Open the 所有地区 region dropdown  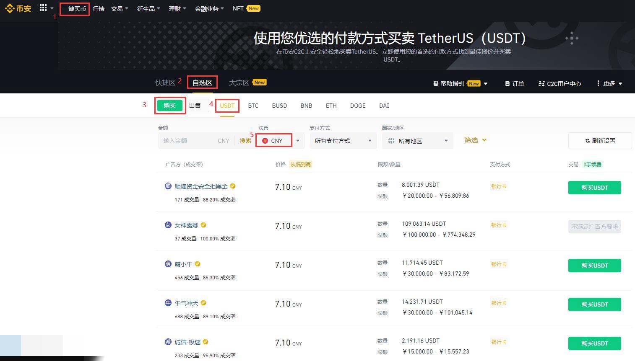(x=417, y=141)
